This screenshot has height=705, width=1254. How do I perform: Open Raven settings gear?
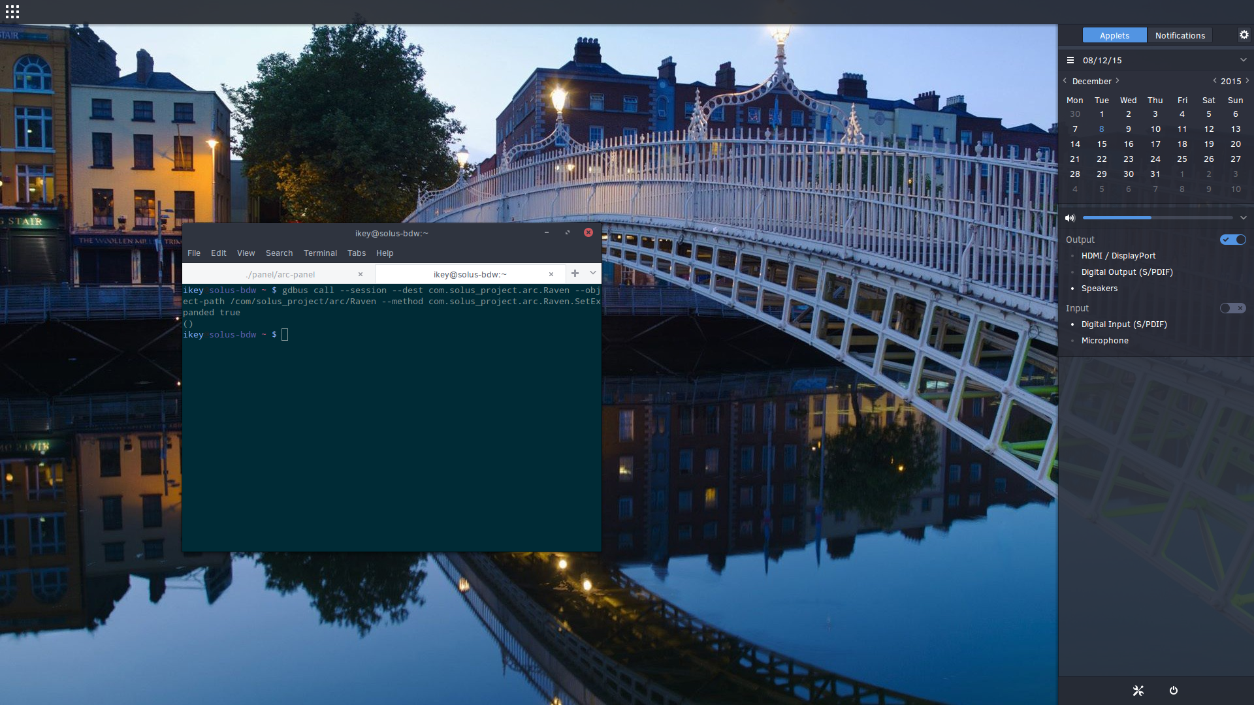[x=1244, y=35]
